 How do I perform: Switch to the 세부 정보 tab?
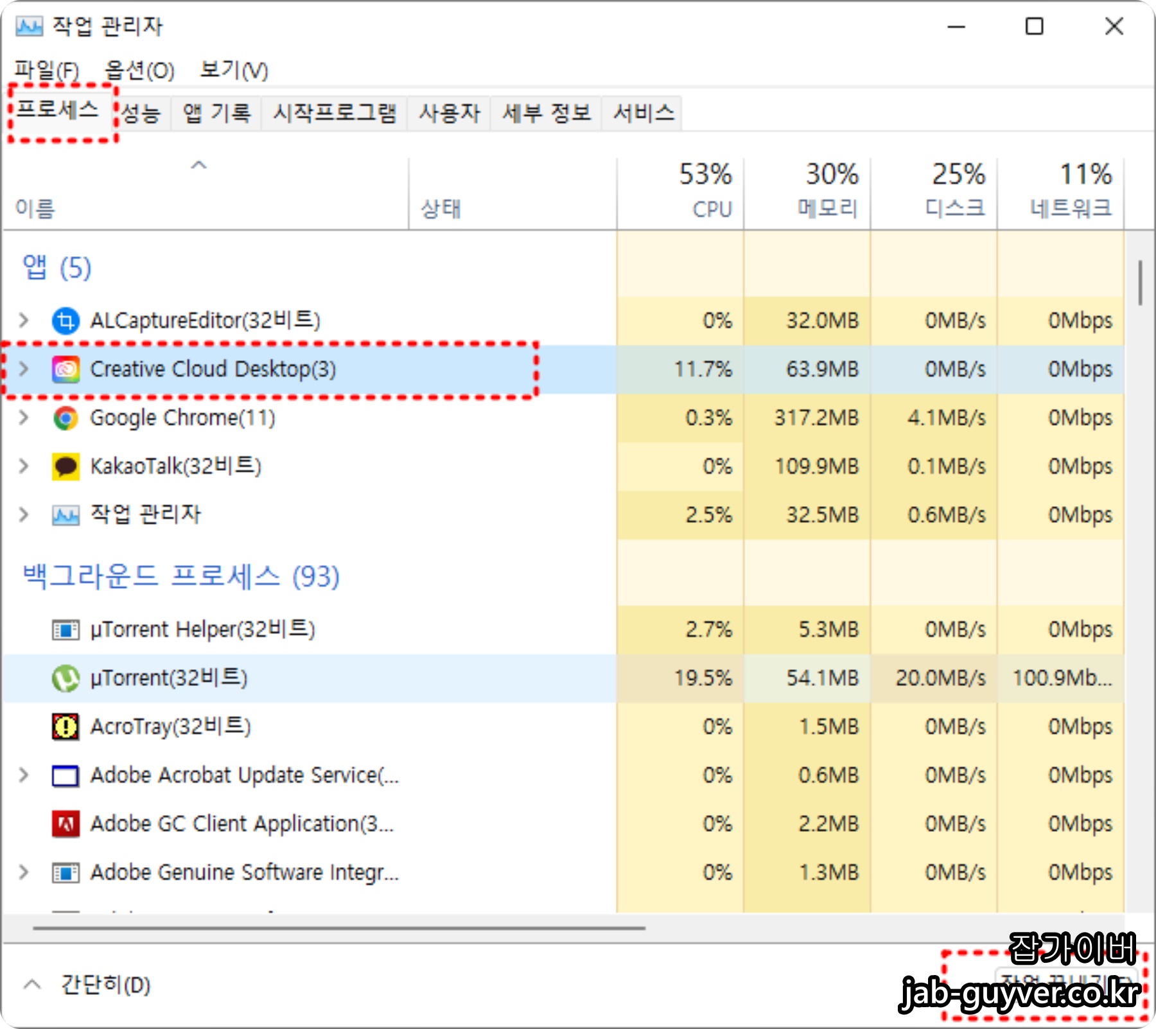547,114
